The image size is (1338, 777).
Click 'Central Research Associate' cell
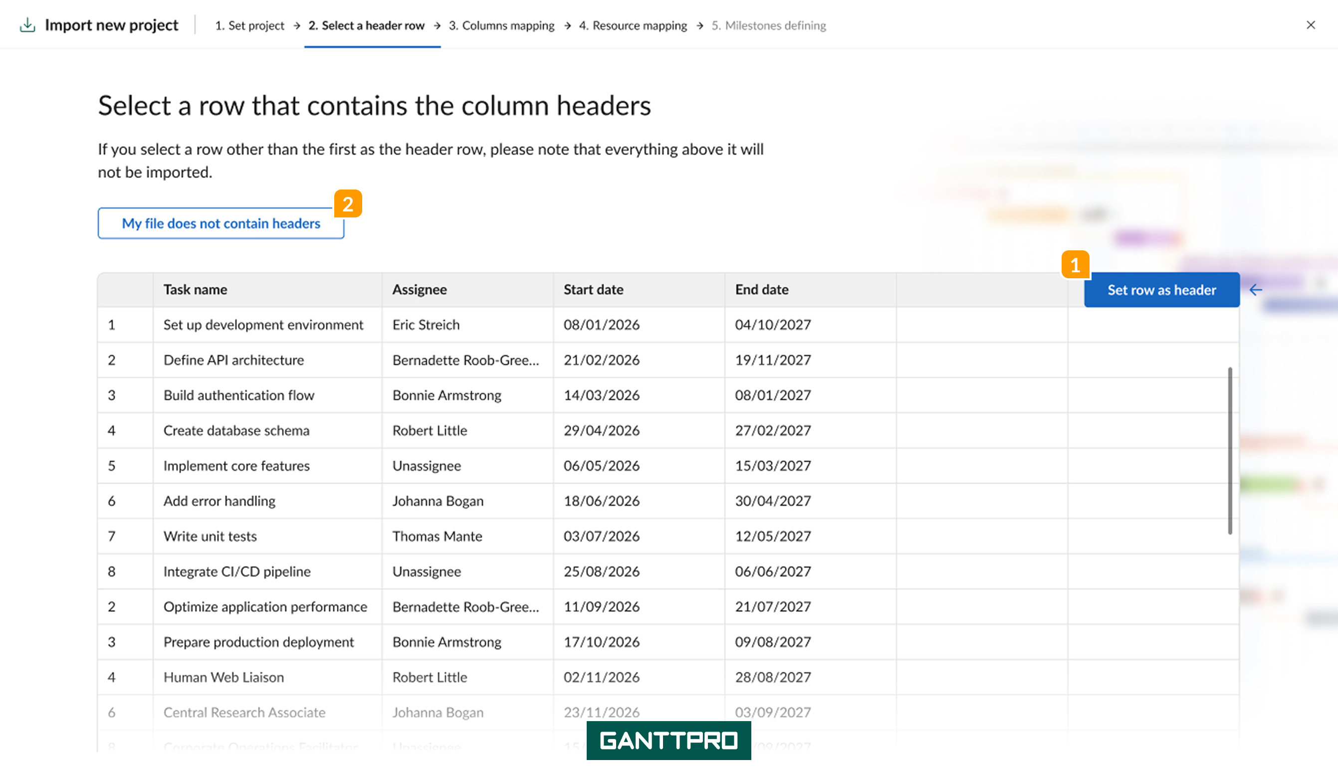[x=267, y=712]
